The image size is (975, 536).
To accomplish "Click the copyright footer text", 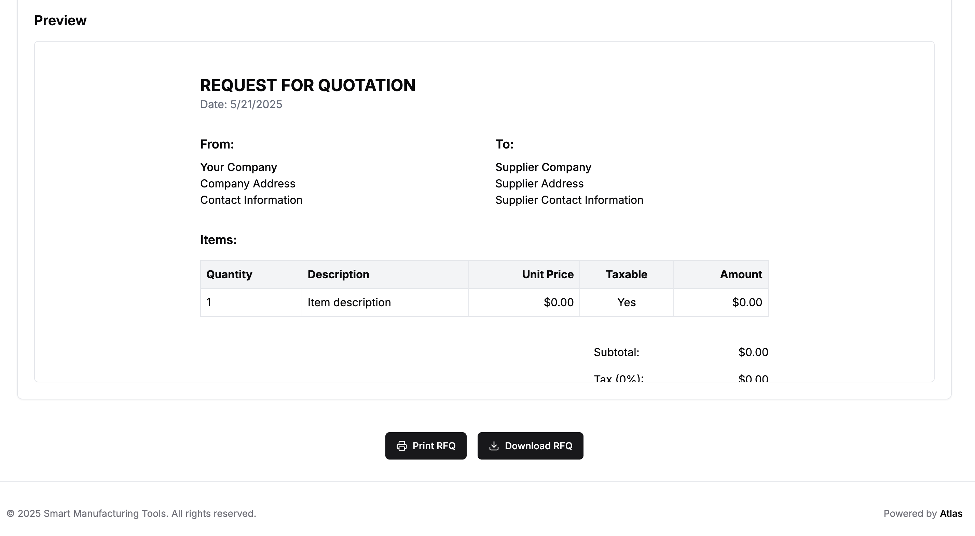I will coord(131,513).
